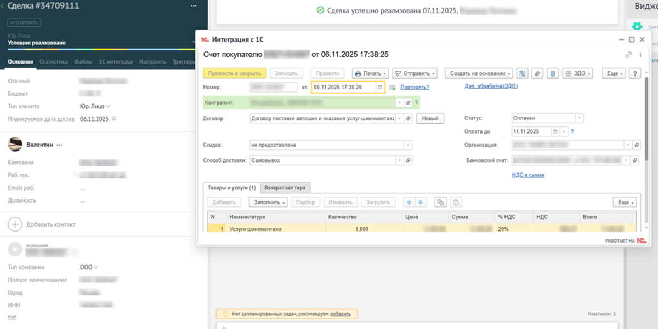Click the plus icon of Добавить контакт

tap(15, 224)
